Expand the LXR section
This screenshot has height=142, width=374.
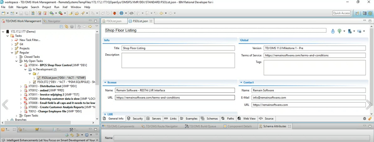pos(105,114)
